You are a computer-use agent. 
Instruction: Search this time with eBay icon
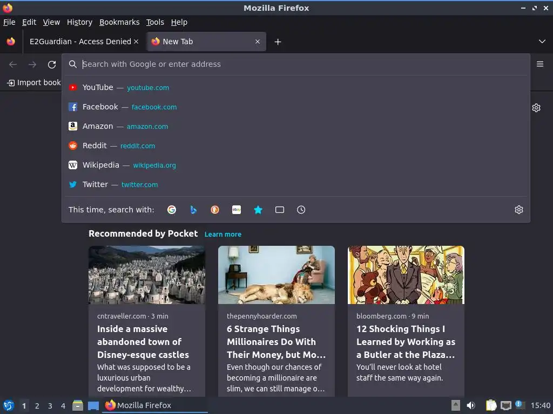point(237,210)
